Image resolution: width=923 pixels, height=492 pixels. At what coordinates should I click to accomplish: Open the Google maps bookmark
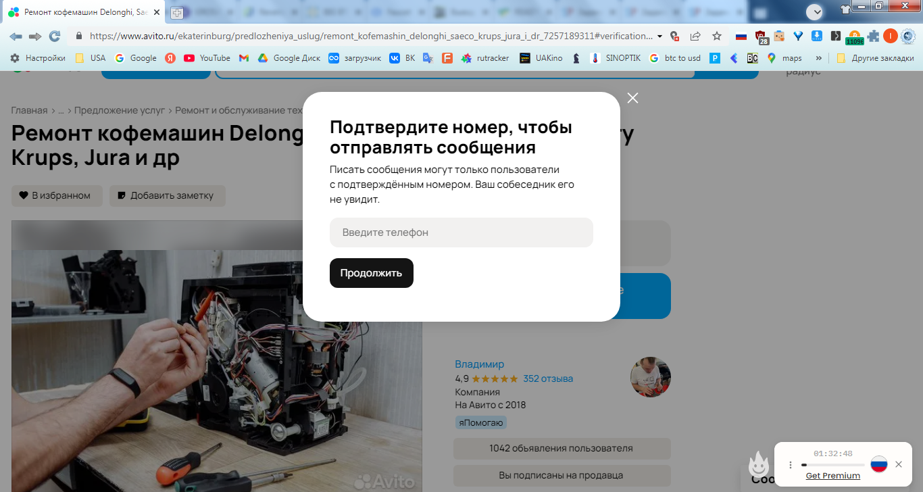[x=784, y=58]
